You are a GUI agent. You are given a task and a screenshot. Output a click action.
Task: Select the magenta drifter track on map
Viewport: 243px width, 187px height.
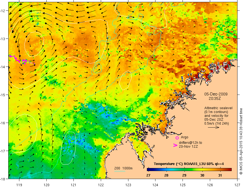coord(22,60)
